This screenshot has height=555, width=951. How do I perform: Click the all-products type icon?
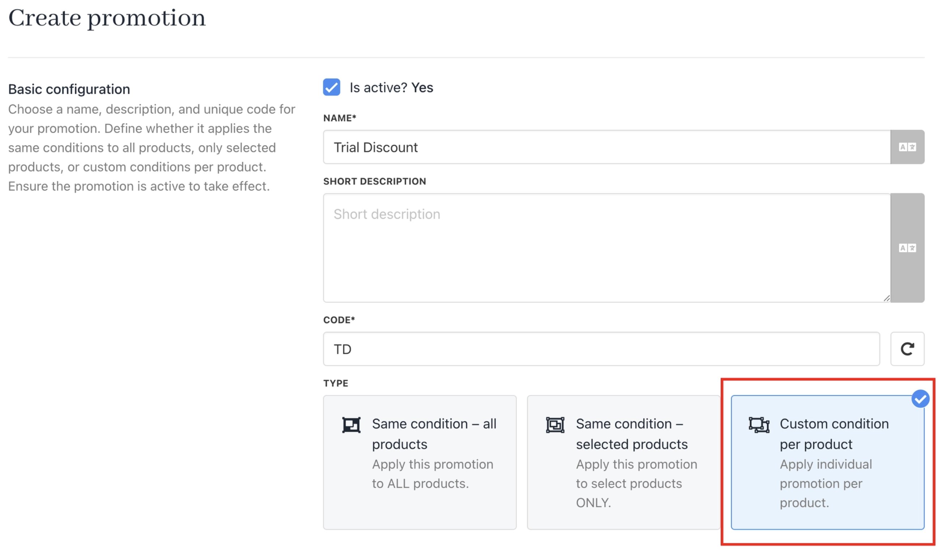[351, 425]
